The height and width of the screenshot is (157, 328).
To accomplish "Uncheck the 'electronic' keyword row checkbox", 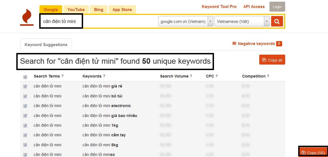I will click(25, 106).
